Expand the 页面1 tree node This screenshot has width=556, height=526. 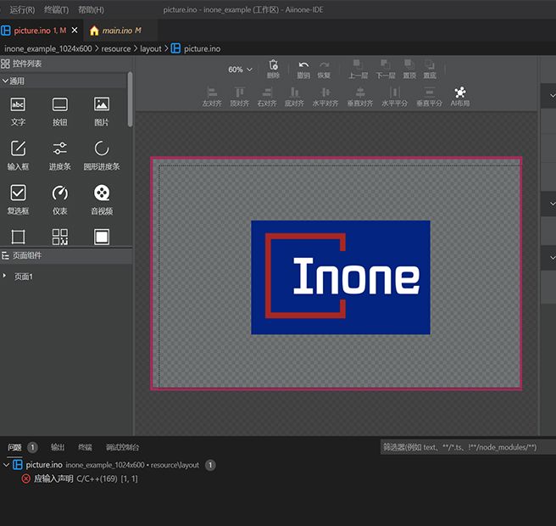tap(4, 276)
